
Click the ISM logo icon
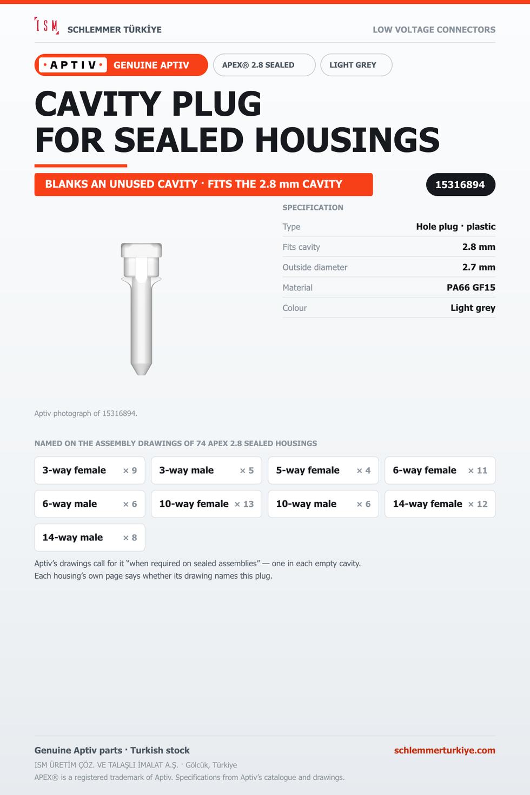[x=47, y=25]
